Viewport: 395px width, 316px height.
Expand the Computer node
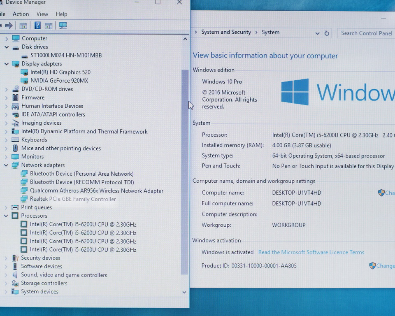7,39
